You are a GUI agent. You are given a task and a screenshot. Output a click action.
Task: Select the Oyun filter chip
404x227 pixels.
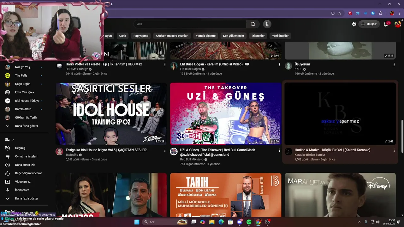(x=108, y=36)
